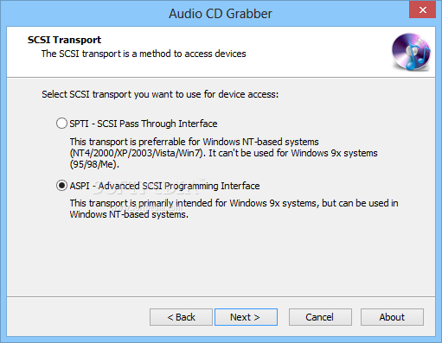Select the SPTI radio button circle
442x343 pixels.
[61, 124]
